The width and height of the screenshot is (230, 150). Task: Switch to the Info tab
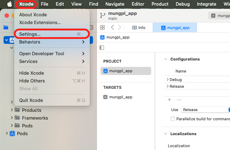[139, 28]
